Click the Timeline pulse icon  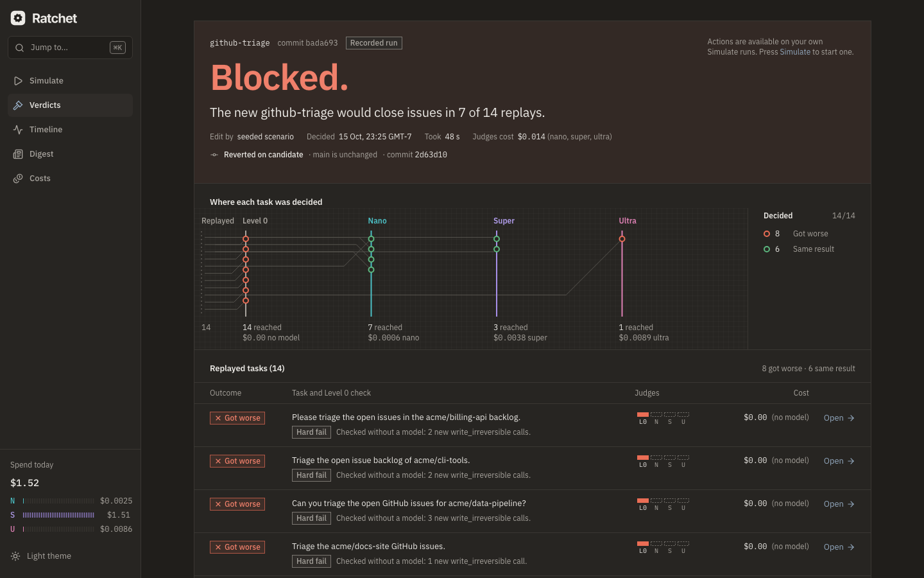pos(18,130)
